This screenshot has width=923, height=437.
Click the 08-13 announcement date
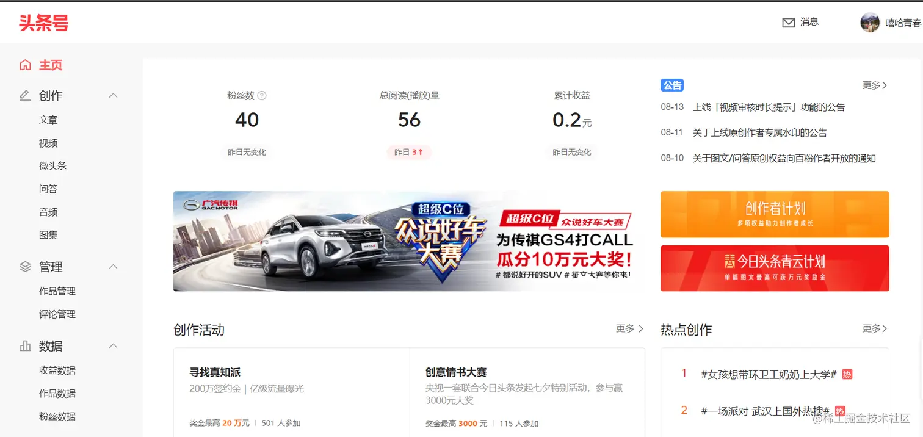pyautogui.click(x=672, y=107)
